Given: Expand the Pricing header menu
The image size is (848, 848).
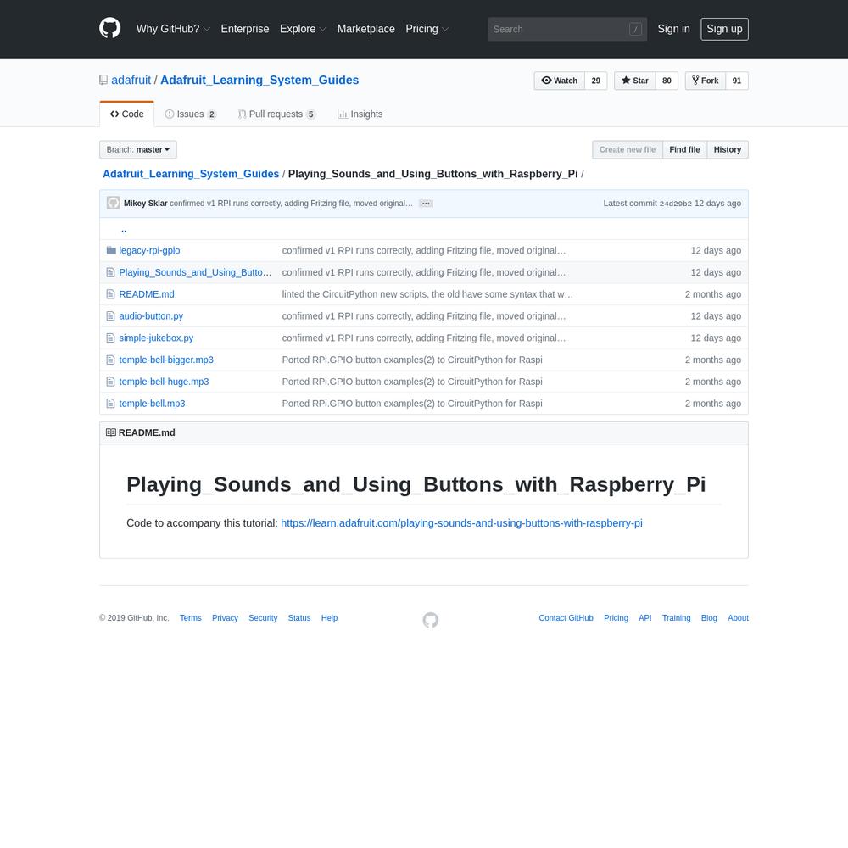Looking at the screenshot, I should point(427,29).
